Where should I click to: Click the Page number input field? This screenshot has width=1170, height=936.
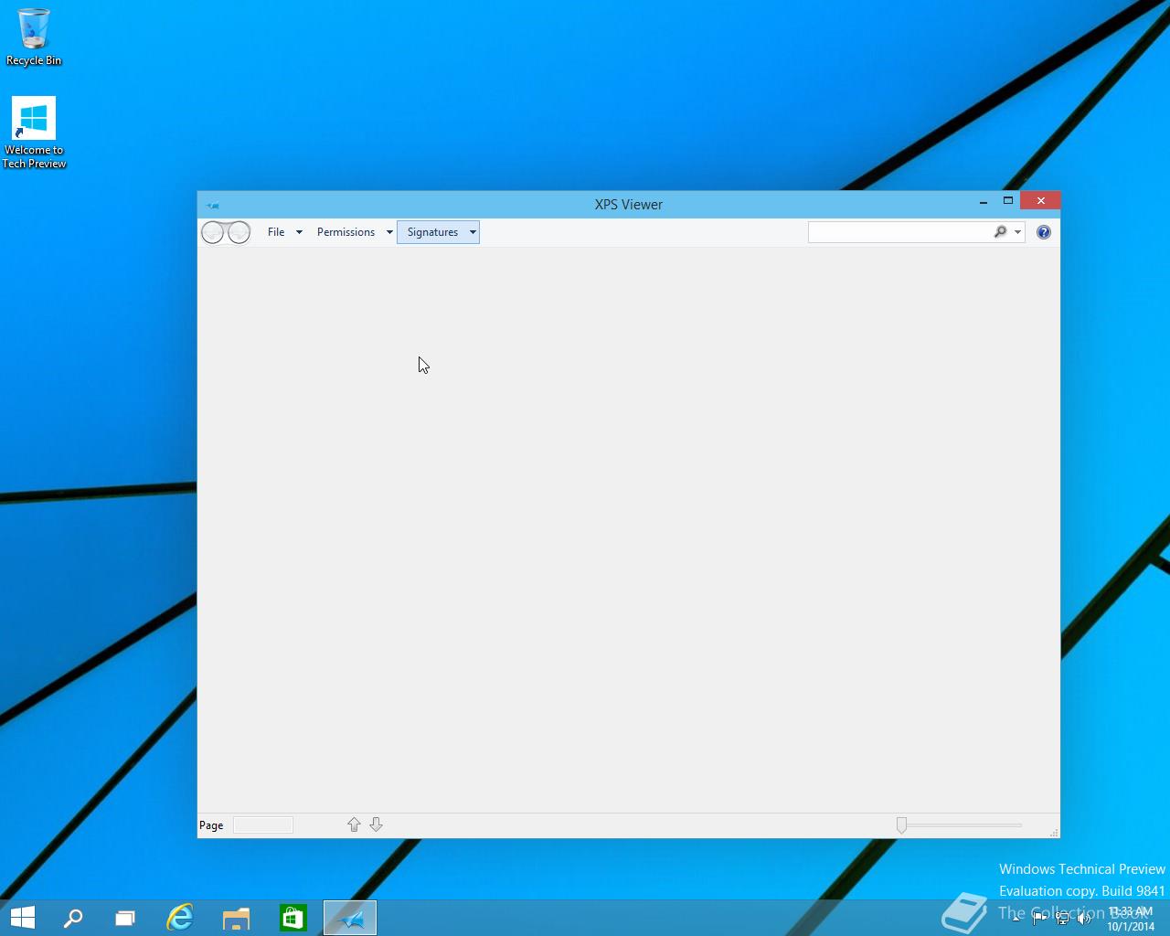[263, 825]
